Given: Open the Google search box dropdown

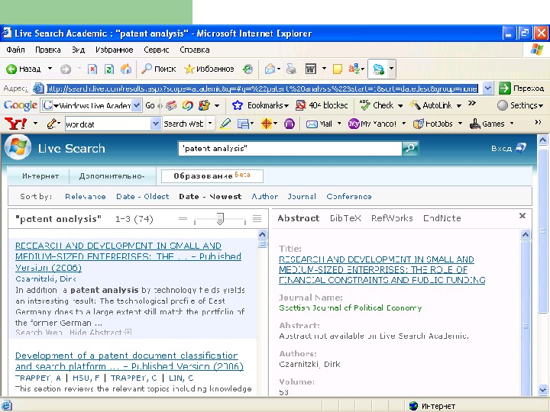Looking at the screenshot, I should [x=137, y=105].
